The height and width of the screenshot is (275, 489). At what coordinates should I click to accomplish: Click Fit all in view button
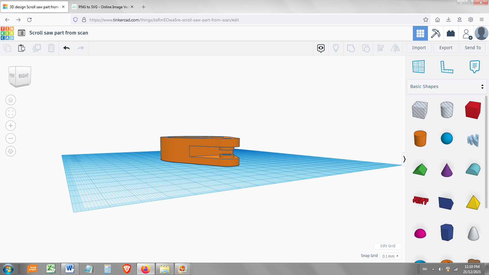coord(11,113)
